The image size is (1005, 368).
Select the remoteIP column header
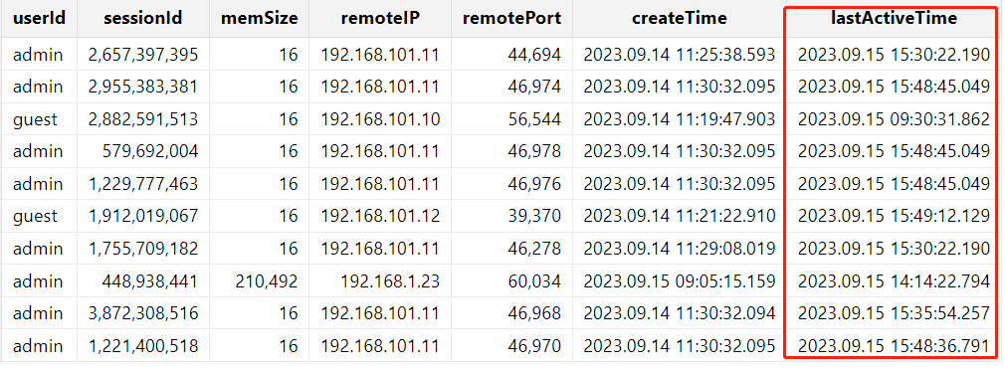coord(380,19)
